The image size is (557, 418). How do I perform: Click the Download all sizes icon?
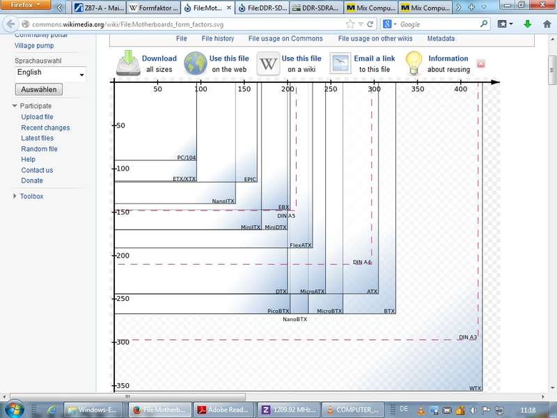(x=128, y=63)
